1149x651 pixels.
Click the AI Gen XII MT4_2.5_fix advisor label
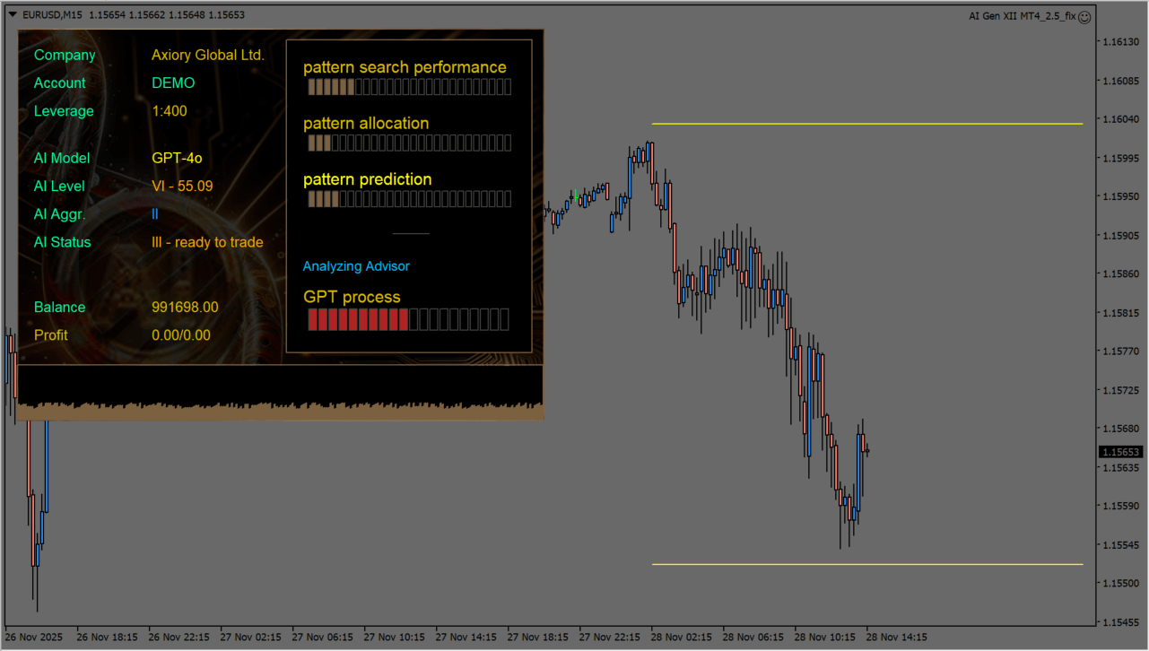pos(1022,16)
